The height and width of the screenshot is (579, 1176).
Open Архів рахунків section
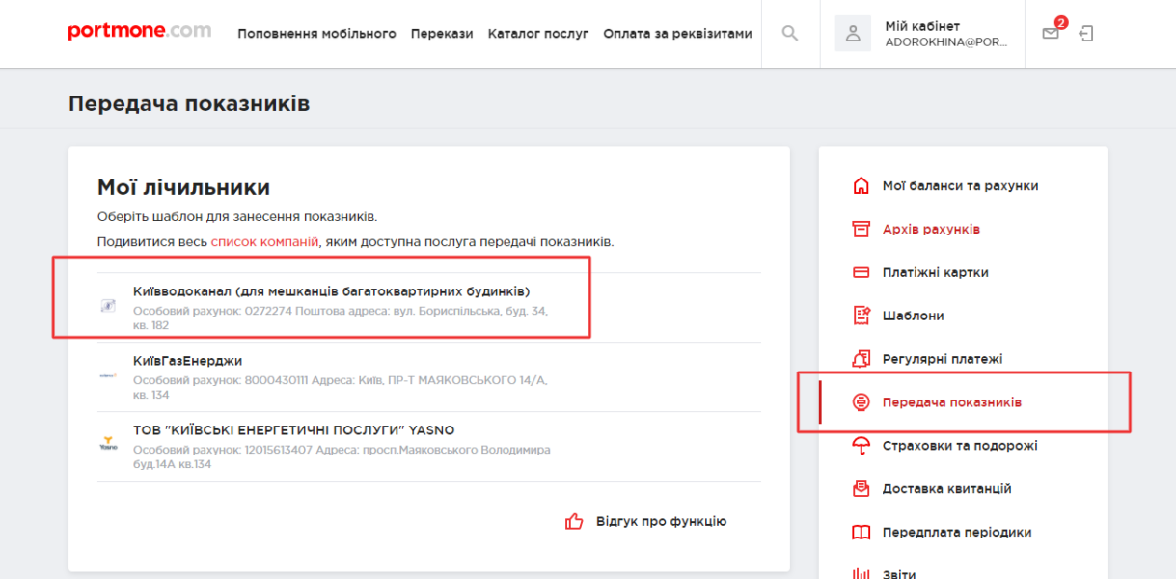pos(931,230)
